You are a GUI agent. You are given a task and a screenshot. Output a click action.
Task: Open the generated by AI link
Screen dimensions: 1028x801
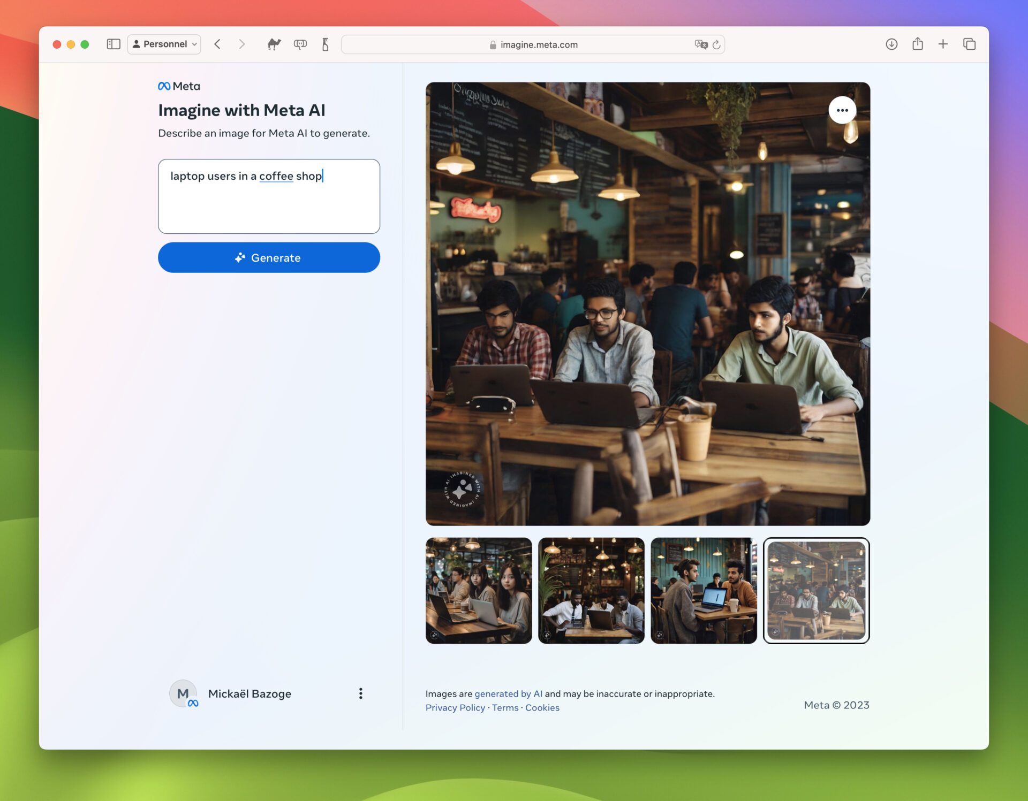coord(508,694)
